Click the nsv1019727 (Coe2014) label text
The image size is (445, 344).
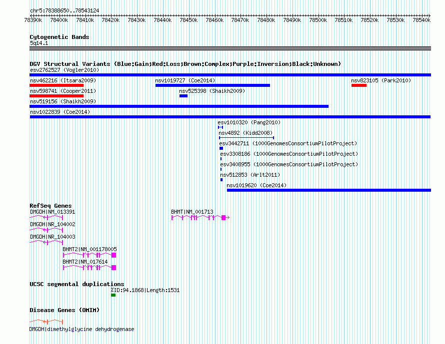click(185, 80)
